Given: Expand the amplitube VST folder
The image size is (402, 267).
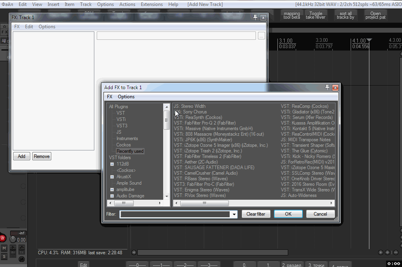Looking at the screenshot, I should click(x=112, y=190).
